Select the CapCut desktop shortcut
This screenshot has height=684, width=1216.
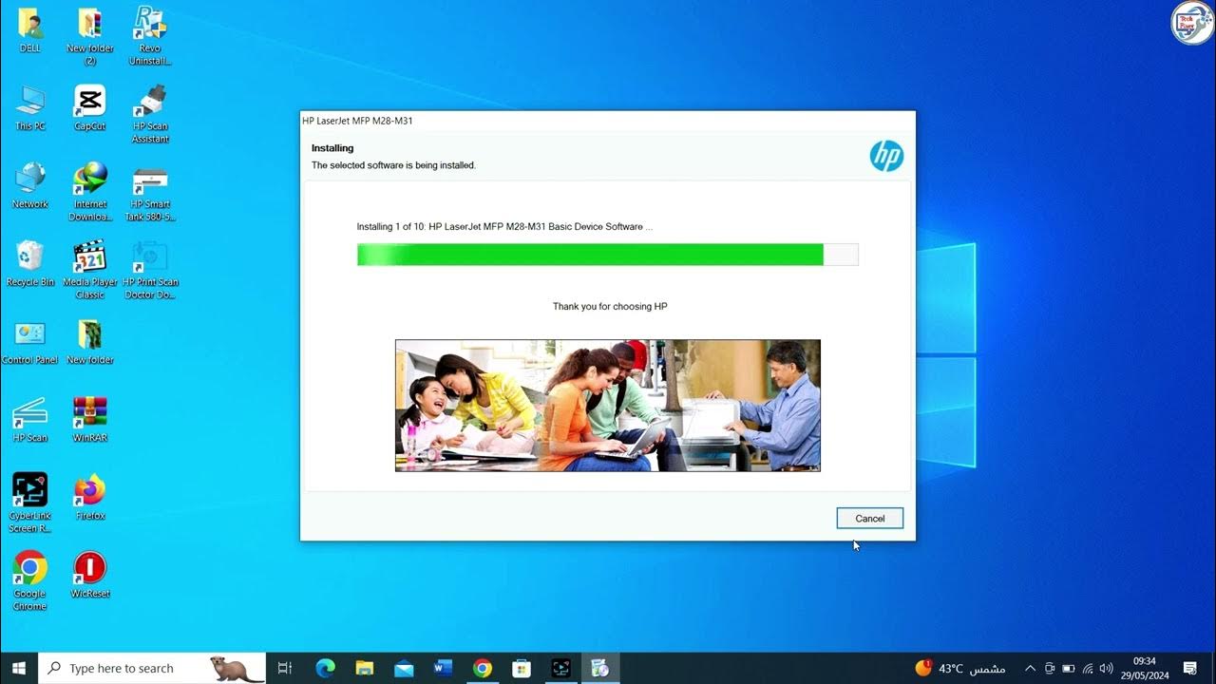(x=90, y=107)
